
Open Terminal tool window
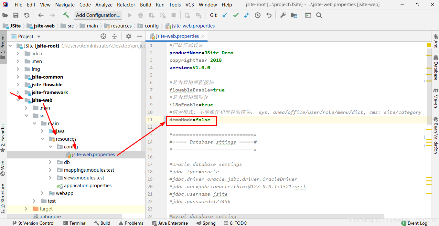coord(75,223)
